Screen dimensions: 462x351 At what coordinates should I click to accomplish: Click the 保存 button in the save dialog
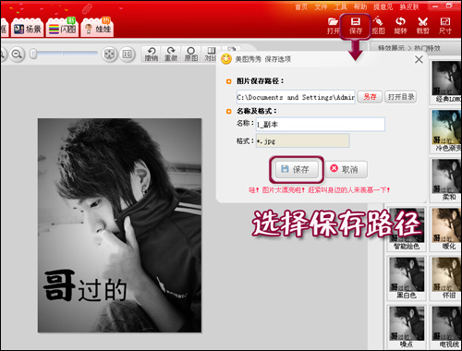tap(297, 169)
